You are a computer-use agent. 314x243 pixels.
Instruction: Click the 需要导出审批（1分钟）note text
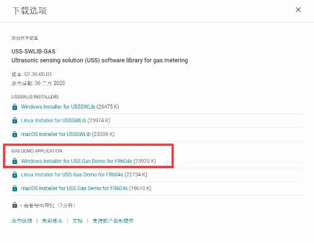coord(49,205)
